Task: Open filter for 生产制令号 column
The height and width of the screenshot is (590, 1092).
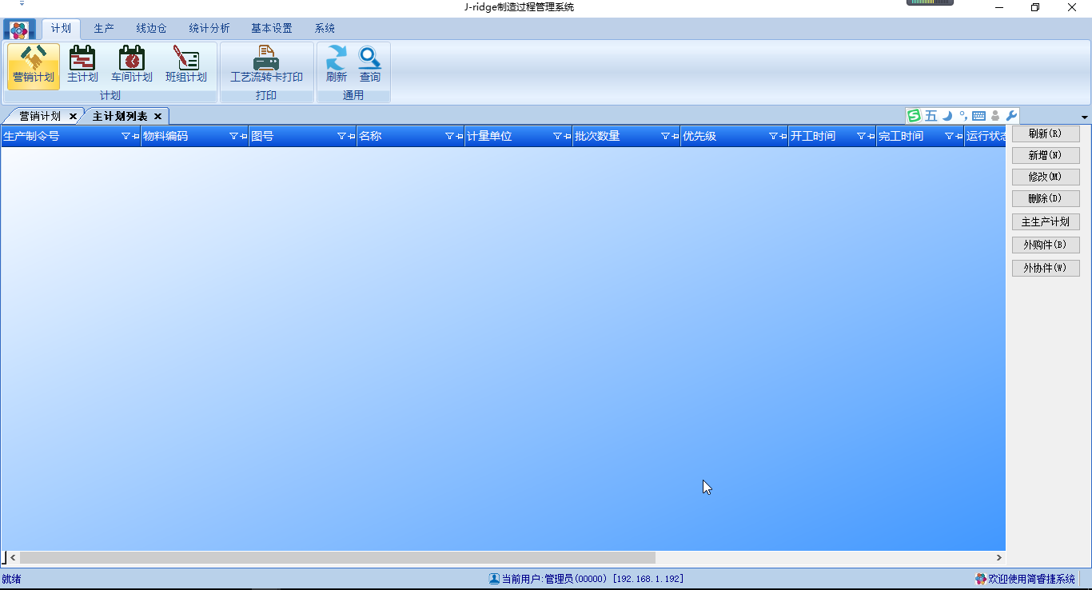Action: point(126,137)
